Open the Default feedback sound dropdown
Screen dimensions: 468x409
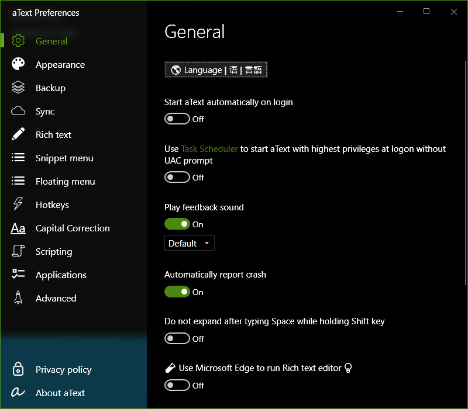click(189, 243)
